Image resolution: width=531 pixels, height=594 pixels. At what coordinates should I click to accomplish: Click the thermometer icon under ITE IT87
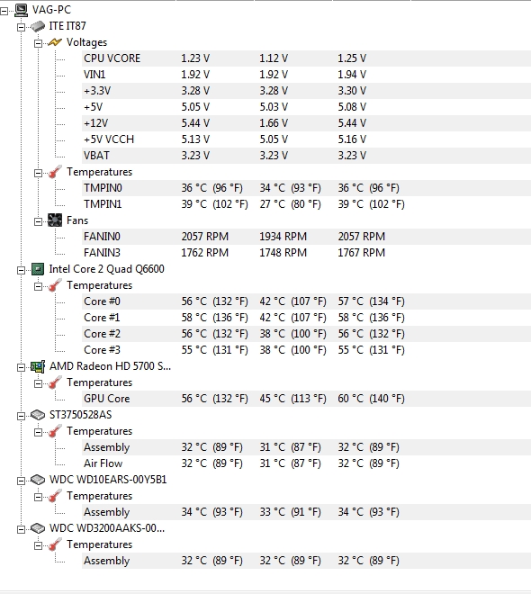click(55, 172)
